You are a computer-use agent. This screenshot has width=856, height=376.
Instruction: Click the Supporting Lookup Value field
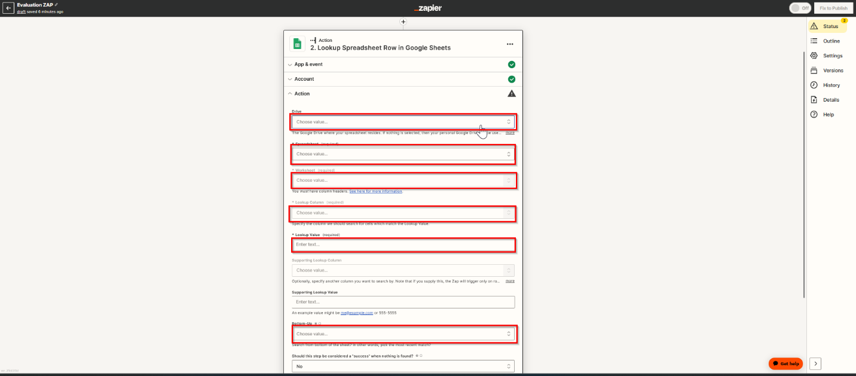coord(403,302)
